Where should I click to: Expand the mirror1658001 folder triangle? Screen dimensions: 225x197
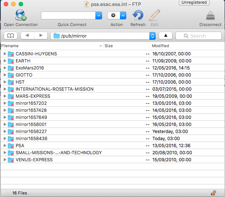coord(5,124)
